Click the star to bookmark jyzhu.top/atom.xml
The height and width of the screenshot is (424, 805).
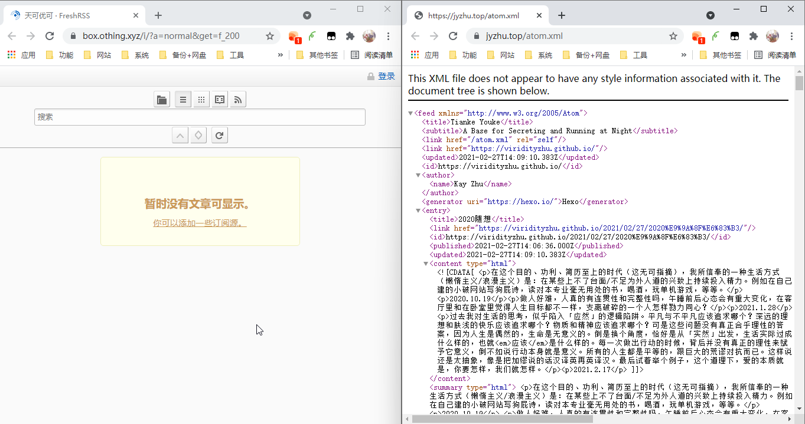673,36
